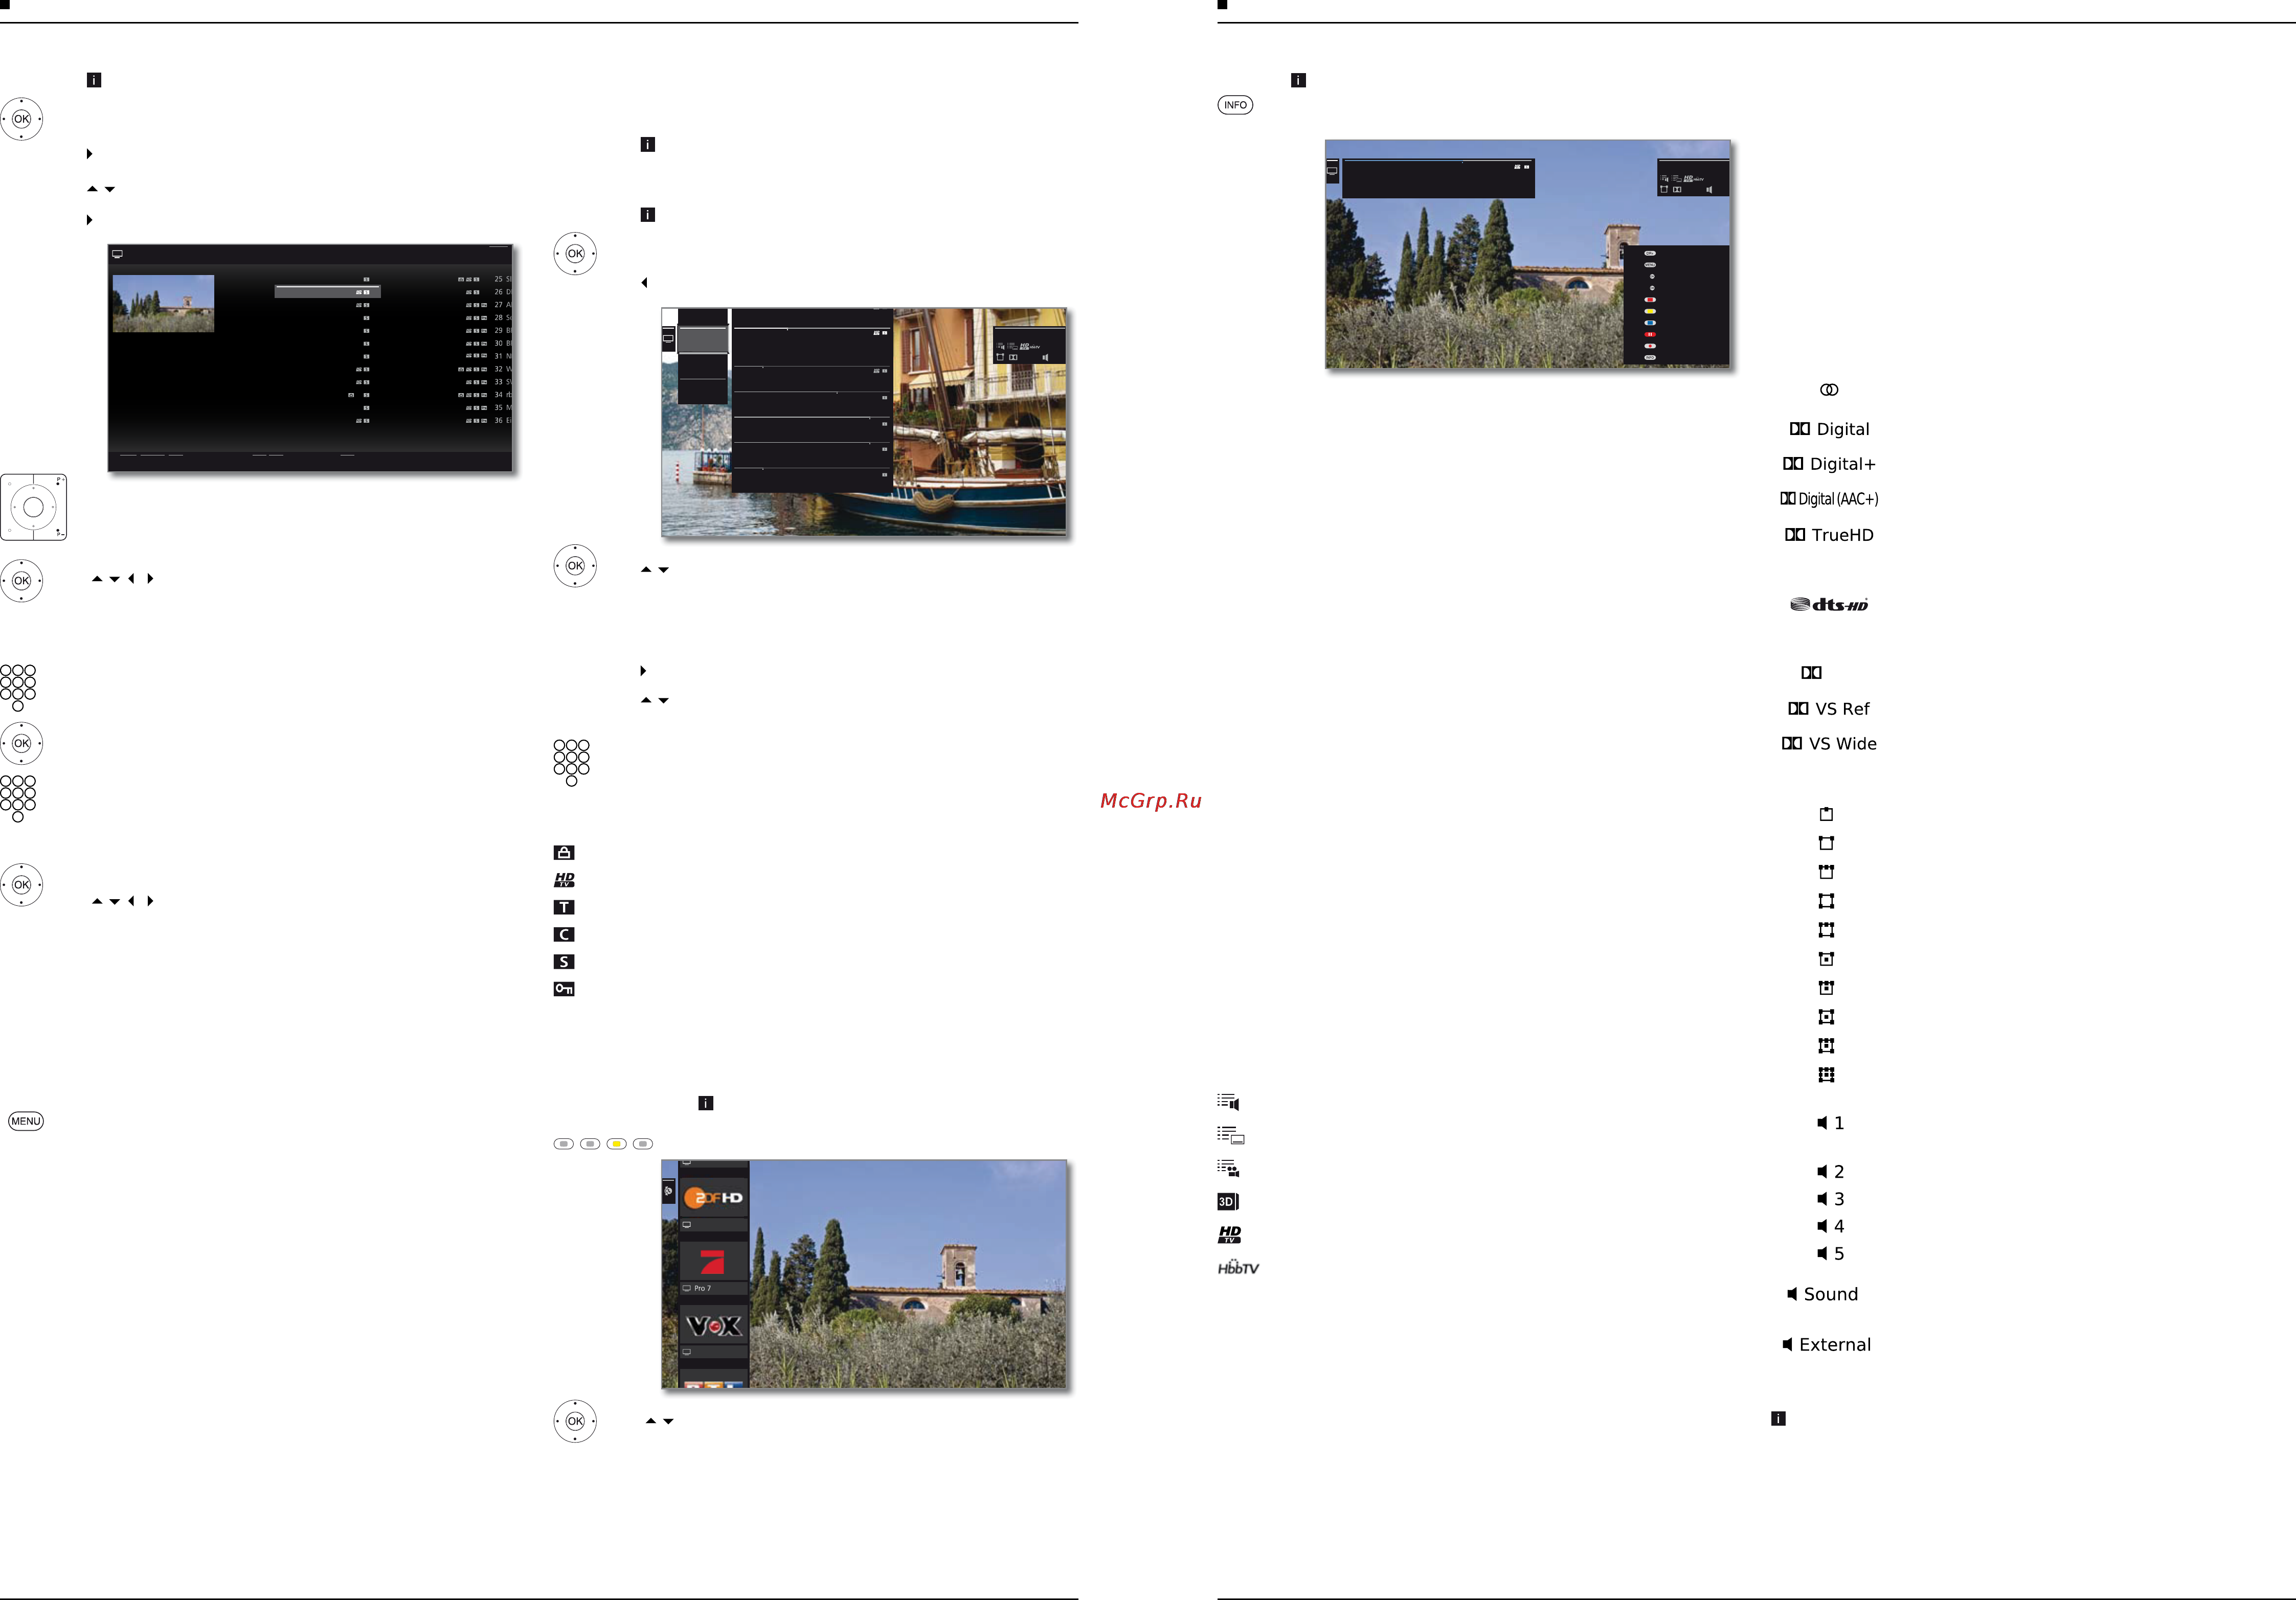
Task: Click the square T terrestrial symbol
Action: tap(564, 907)
